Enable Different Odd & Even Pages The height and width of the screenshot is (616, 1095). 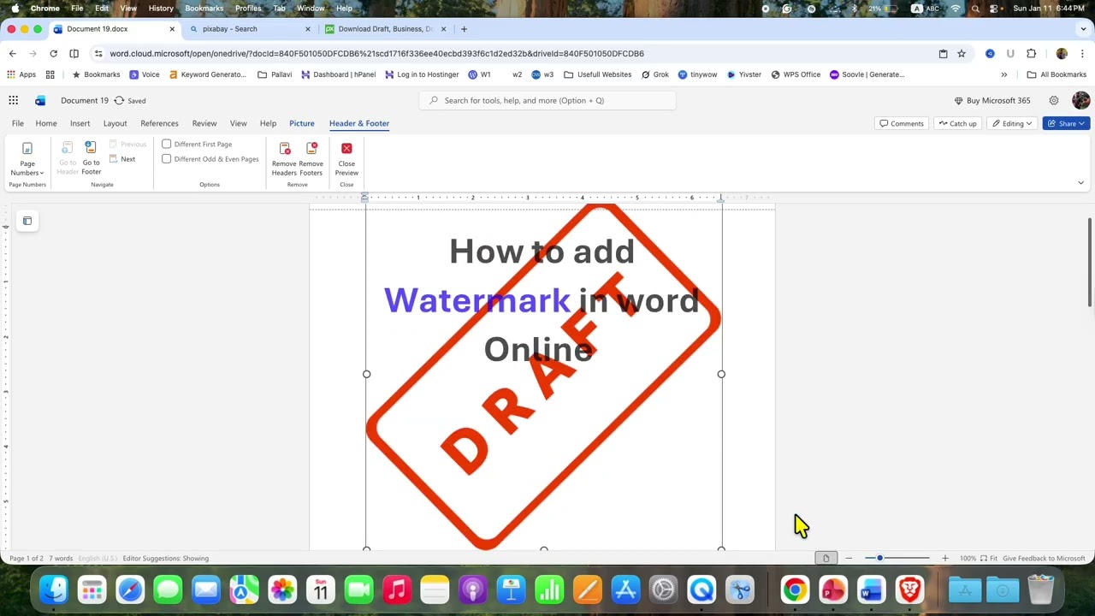coord(210,159)
